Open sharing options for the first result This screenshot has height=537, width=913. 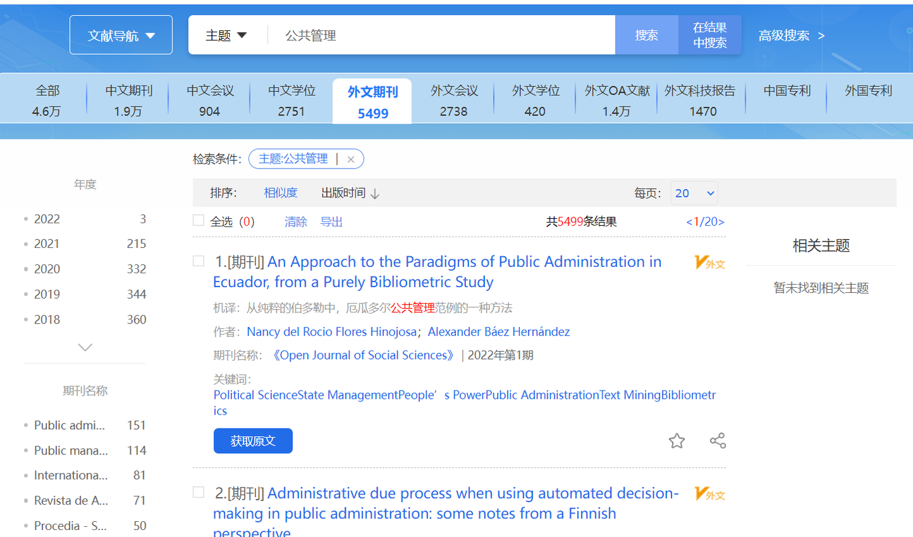tap(717, 440)
